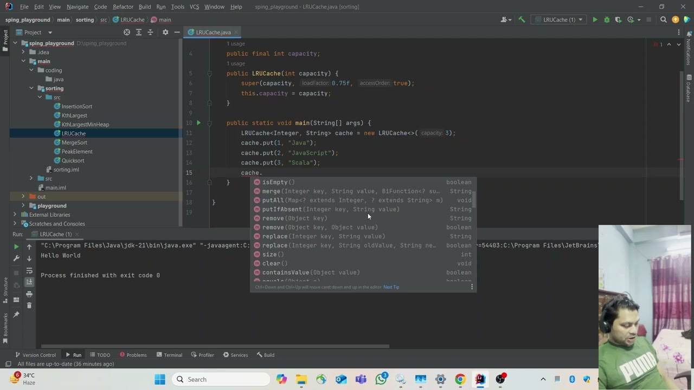Open Version Control tool window button
The image size is (694, 390).
[x=35, y=355]
